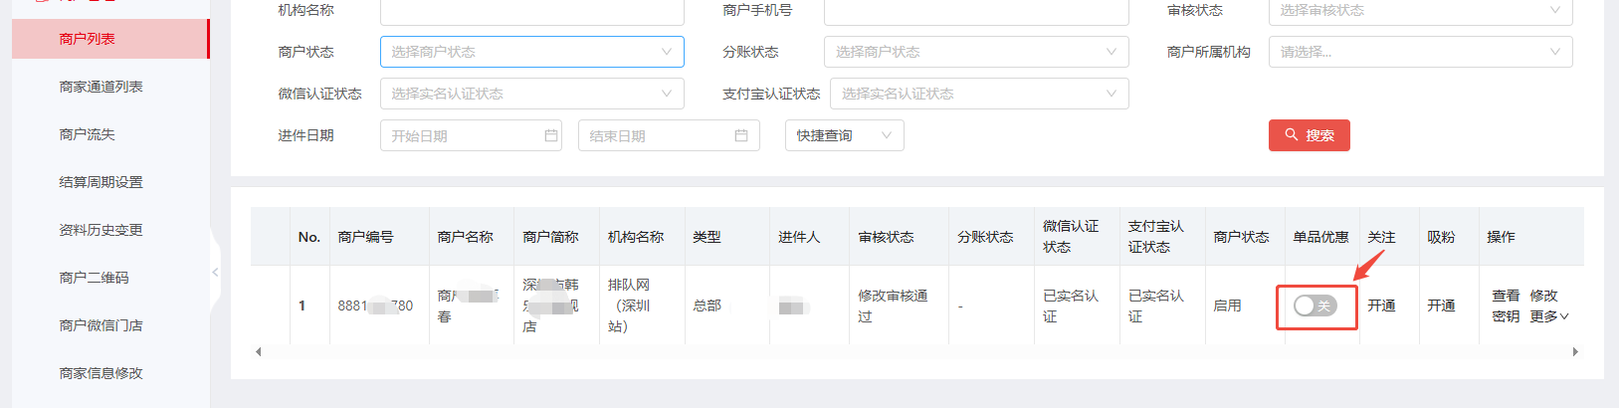
Task: Go to 结算周期设置 menu item
Action: (101, 182)
